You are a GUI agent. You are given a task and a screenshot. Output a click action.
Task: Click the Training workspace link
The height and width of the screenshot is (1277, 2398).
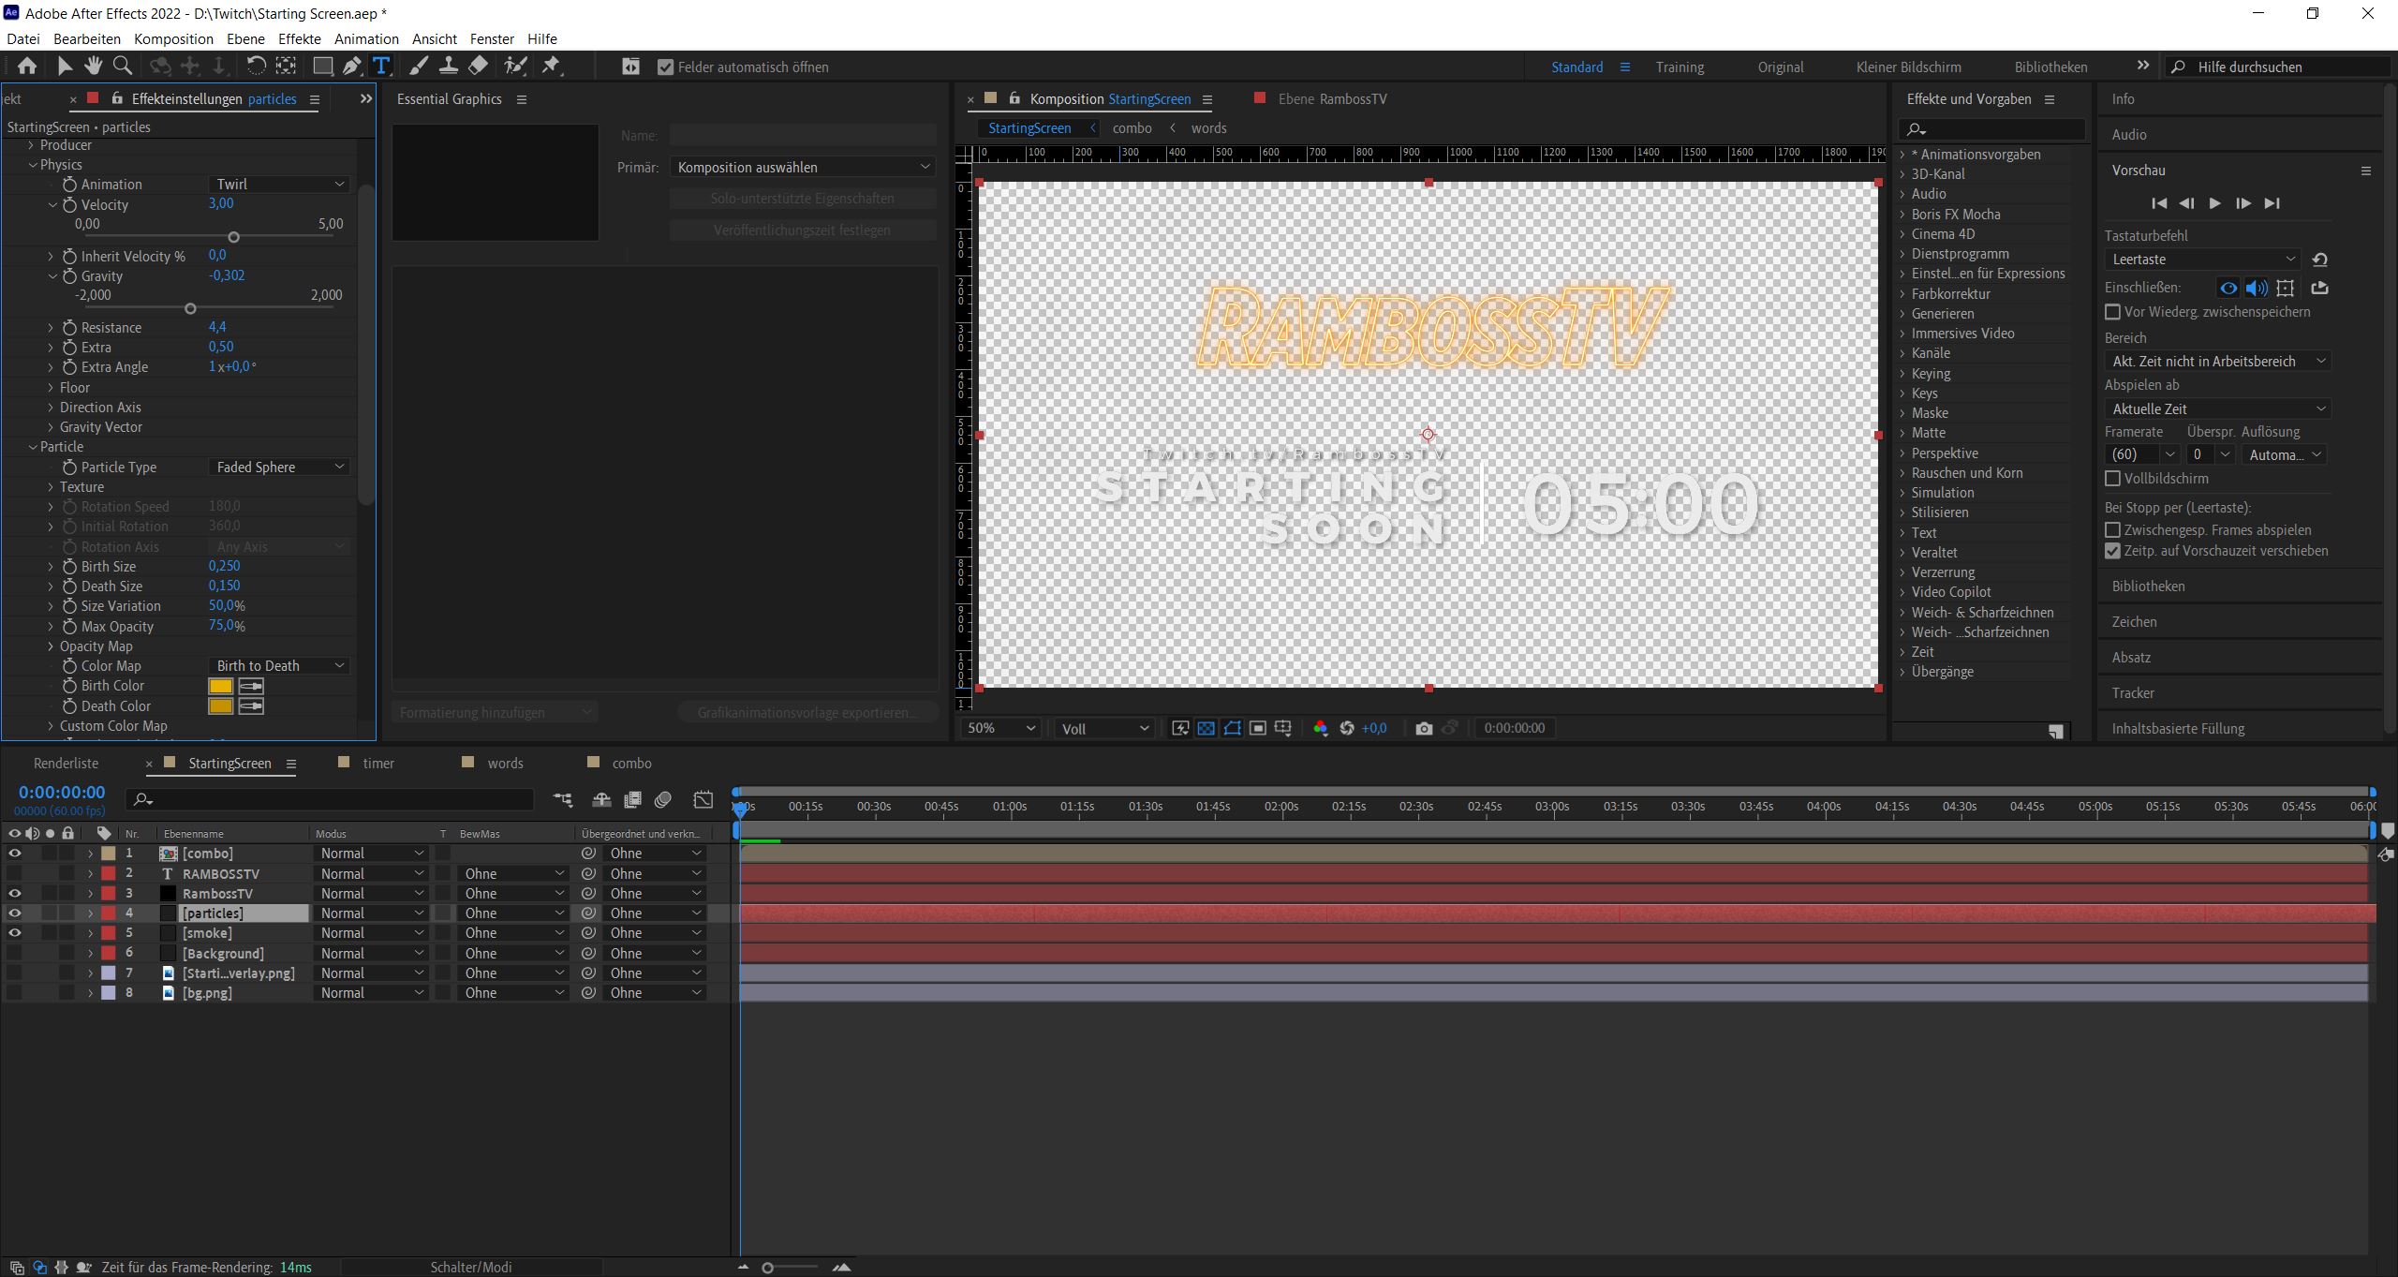tap(1679, 67)
